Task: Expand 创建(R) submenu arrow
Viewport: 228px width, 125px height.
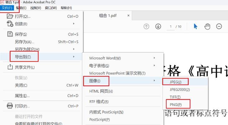Action: pos(74,23)
